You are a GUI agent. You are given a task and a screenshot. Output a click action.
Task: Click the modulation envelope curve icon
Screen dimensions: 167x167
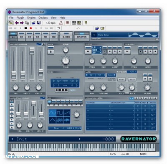(43, 98)
